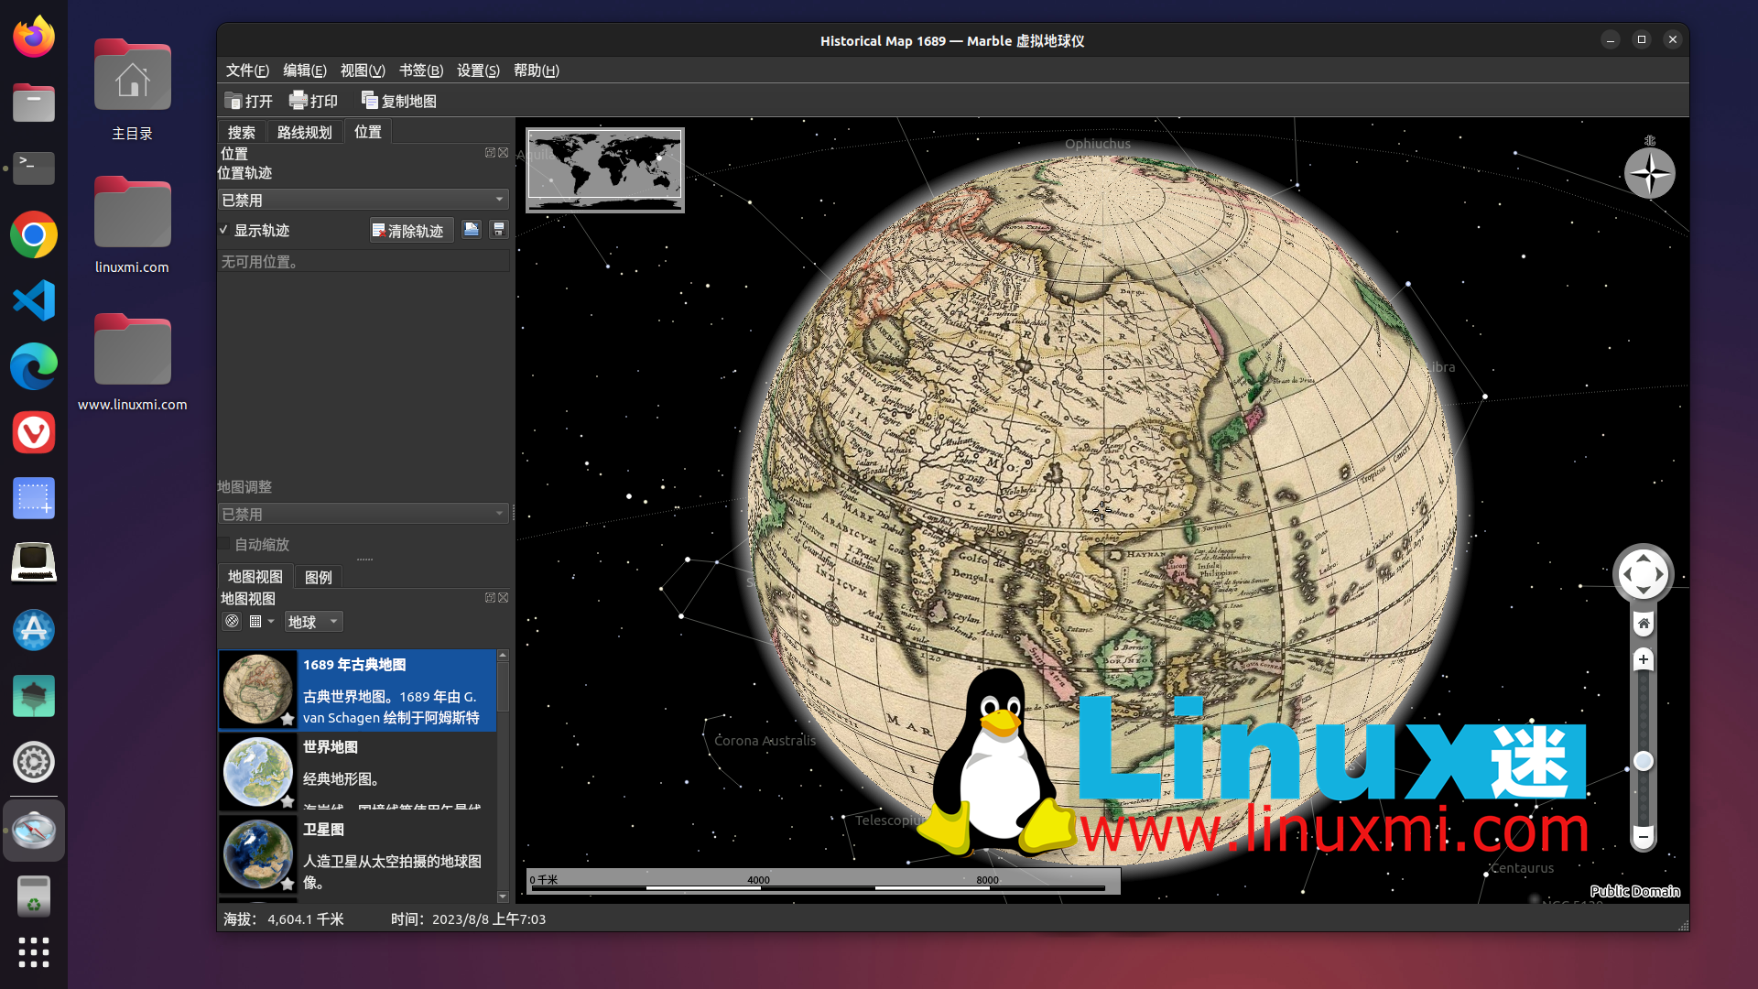Screen dimensions: 1758x989
Task: Open Microsoft Edge from the dock
Action: pos(34,367)
